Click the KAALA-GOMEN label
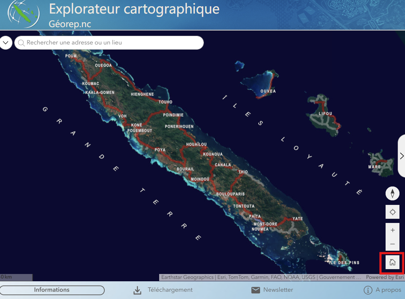 click(100, 92)
